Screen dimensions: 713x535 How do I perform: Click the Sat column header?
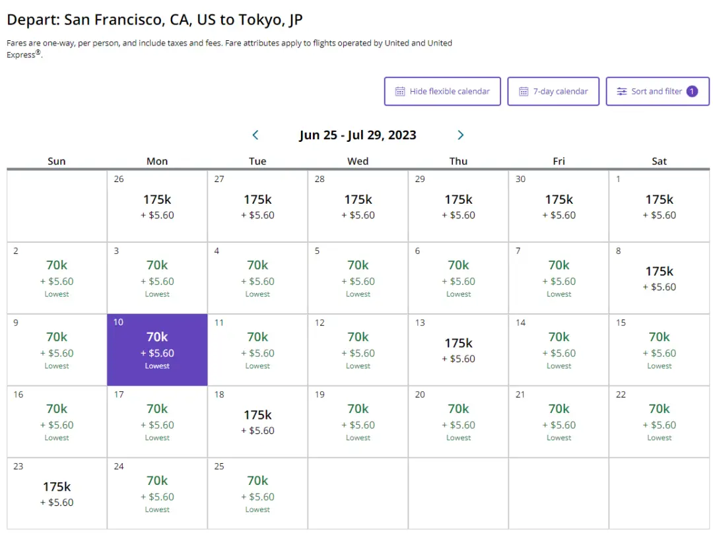coord(660,161)
